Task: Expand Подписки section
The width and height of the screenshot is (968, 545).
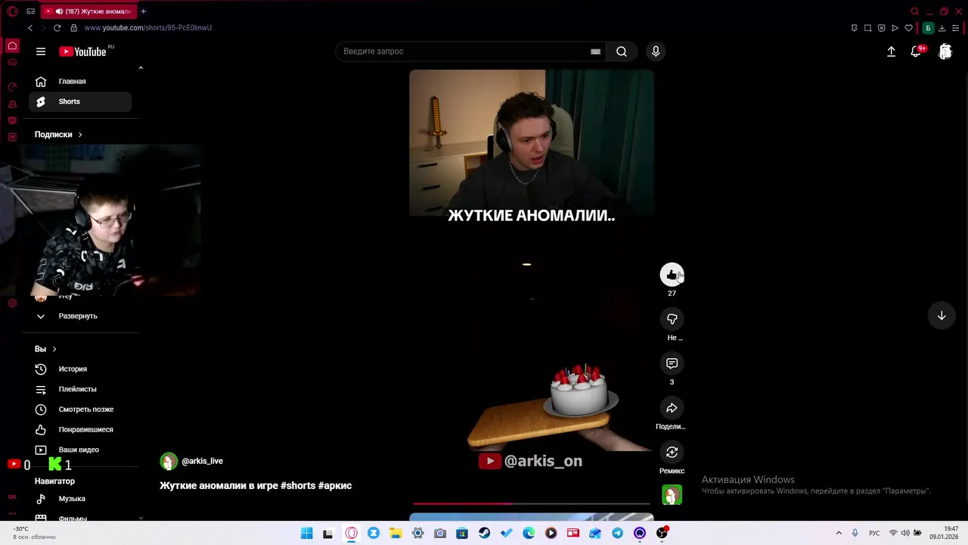Action: pos(58,135)
